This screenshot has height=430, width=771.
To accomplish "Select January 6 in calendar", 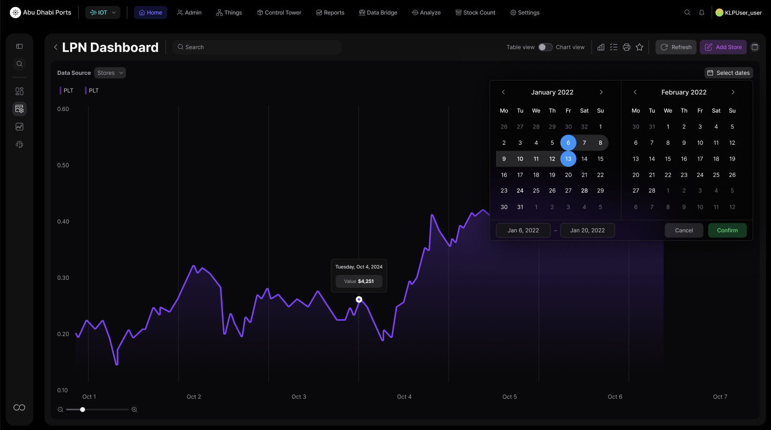I will pyautogui.click(x=568, y=143).
